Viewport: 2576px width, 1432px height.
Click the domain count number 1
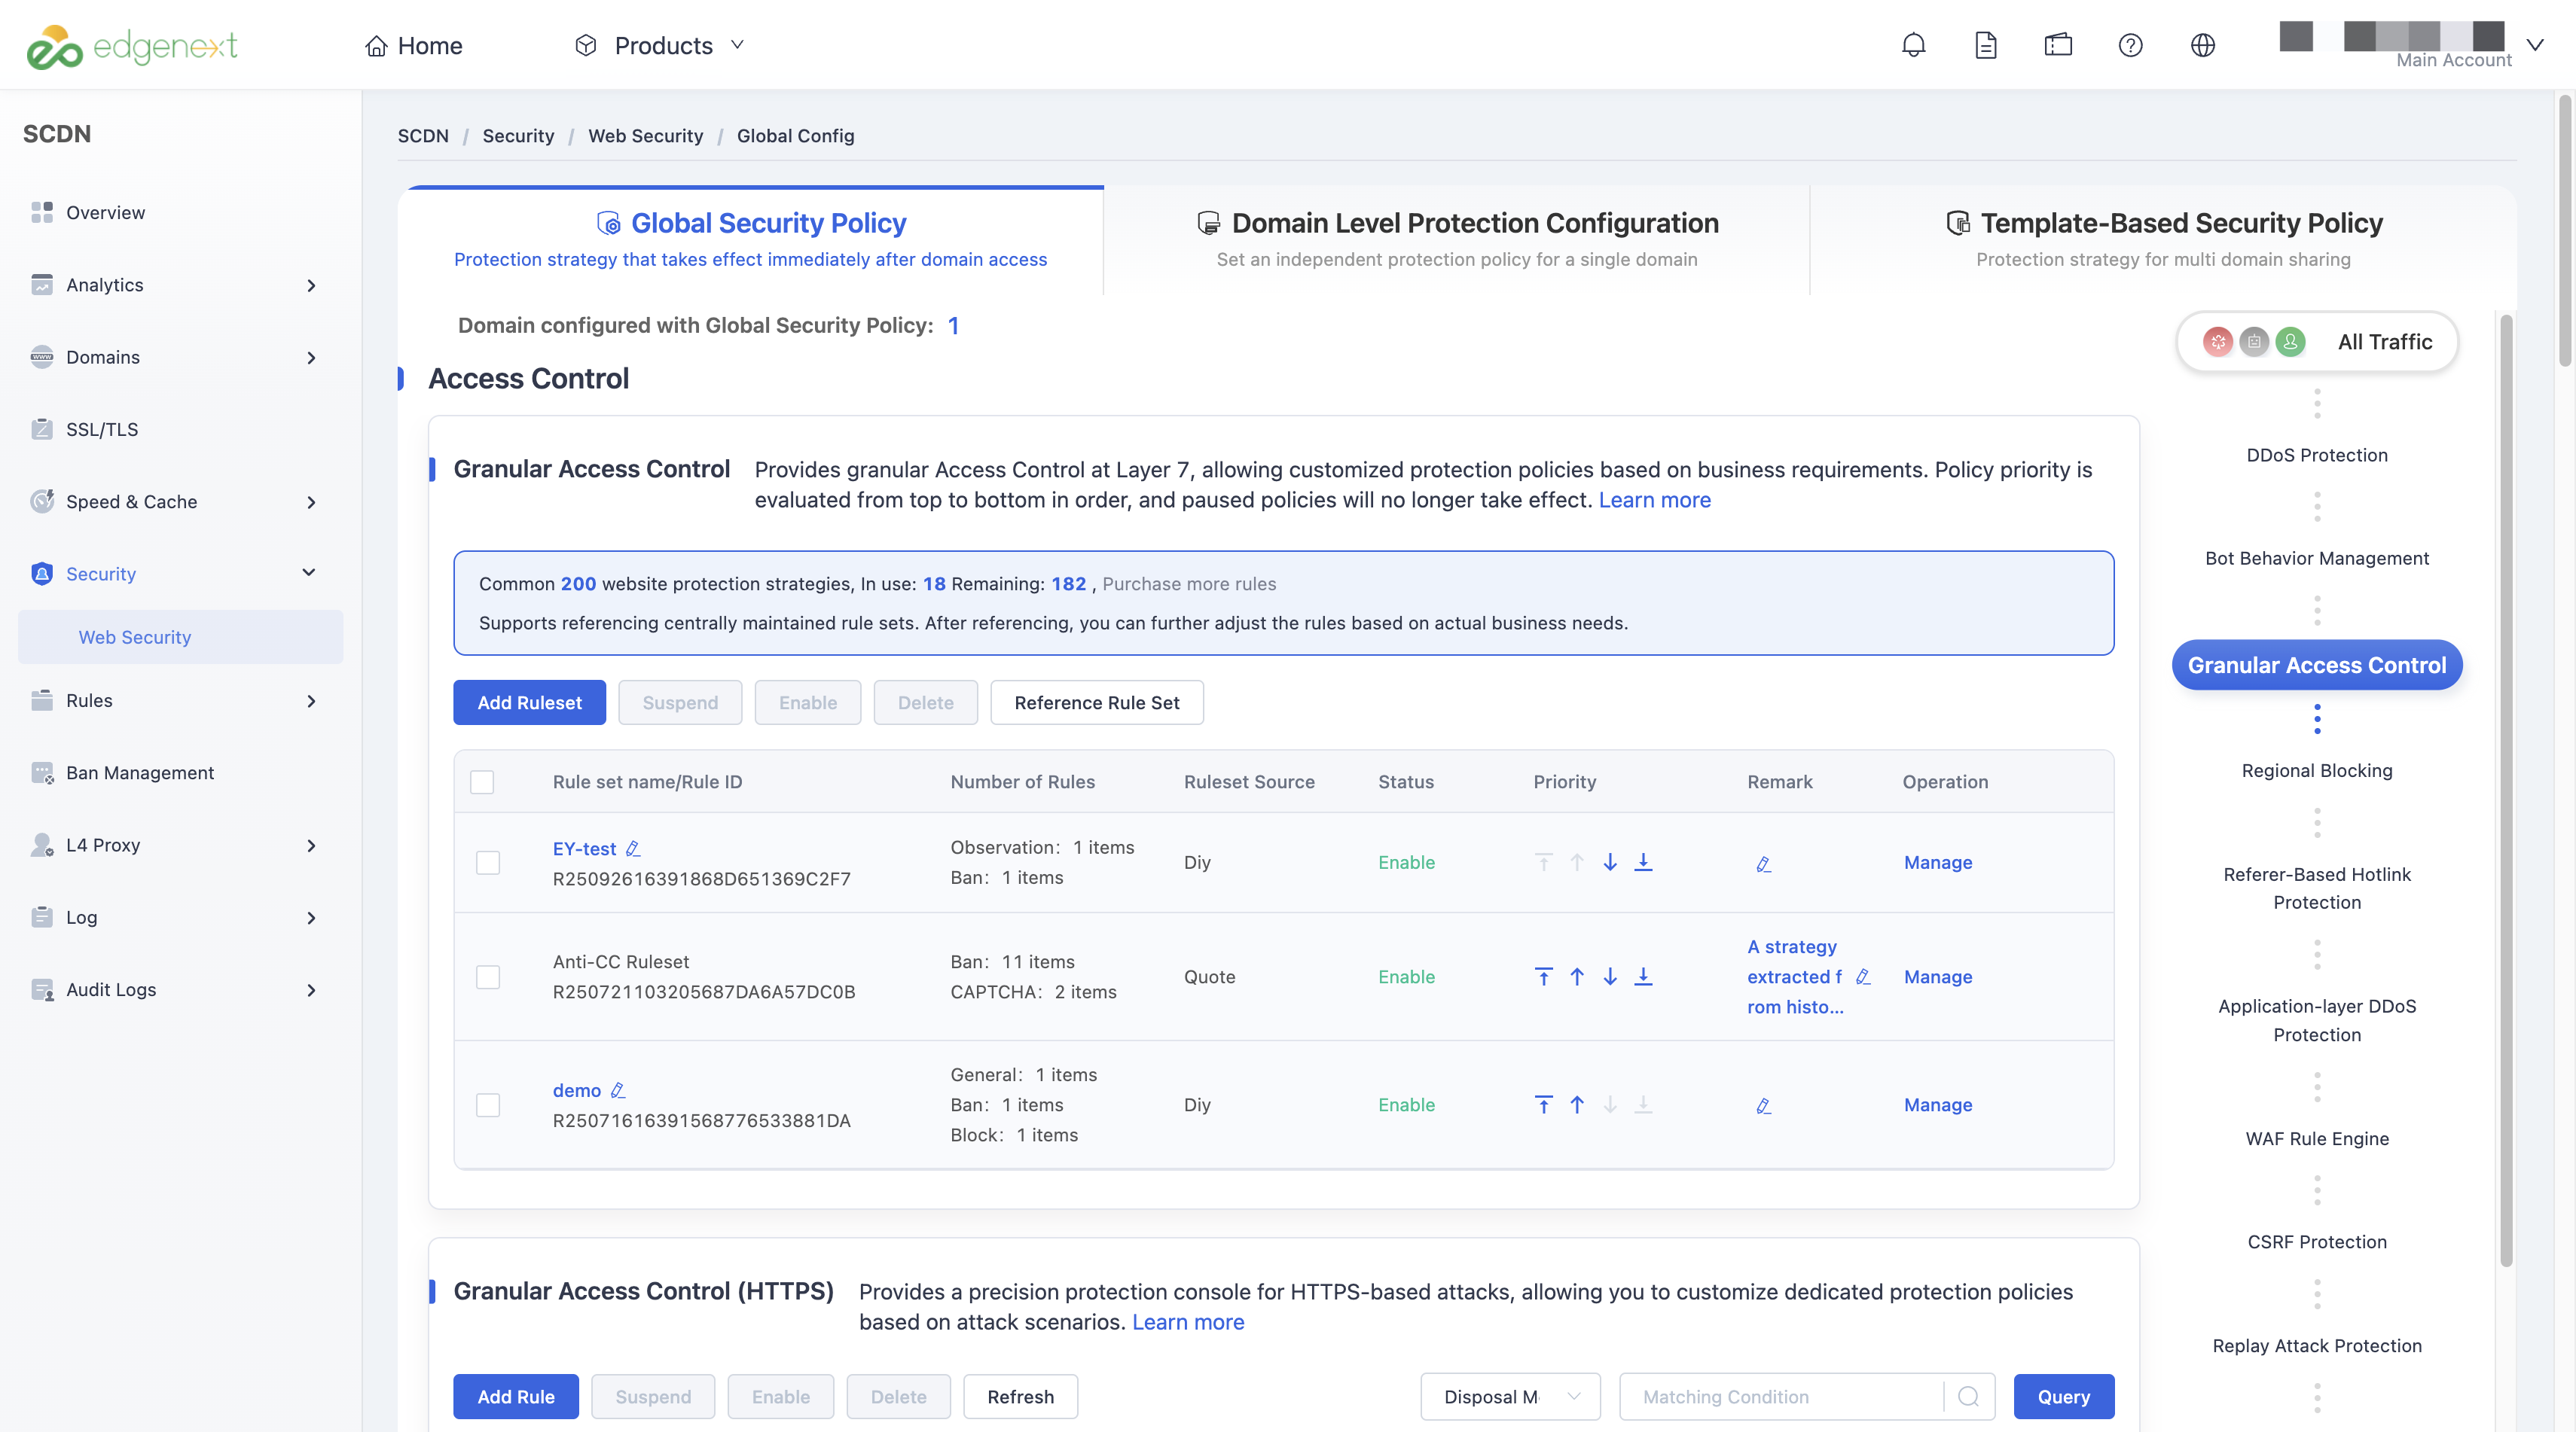(953, 326)
